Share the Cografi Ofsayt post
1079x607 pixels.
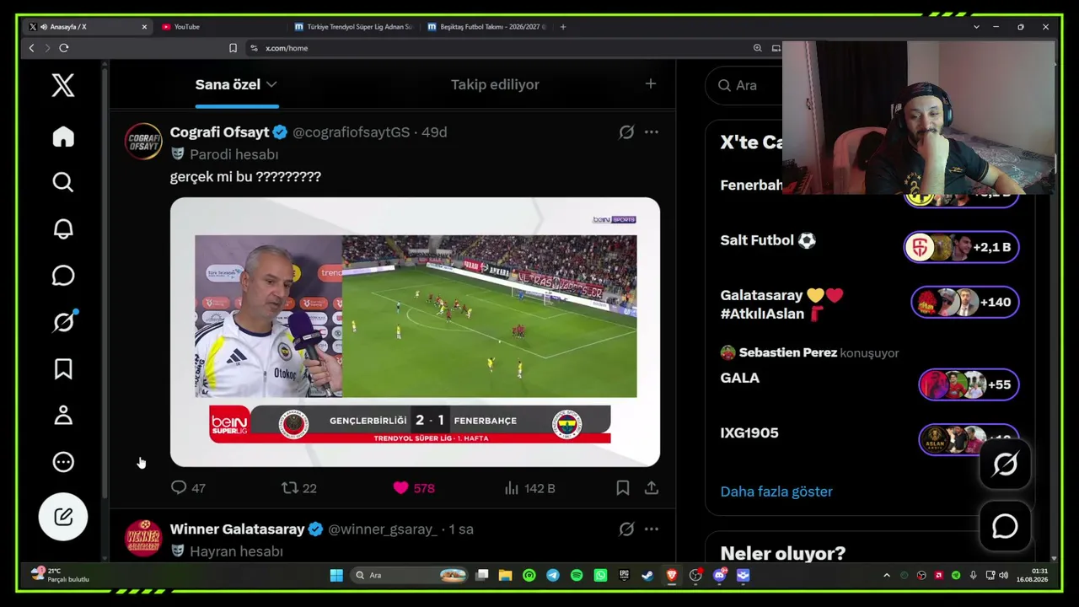(652, 488)
